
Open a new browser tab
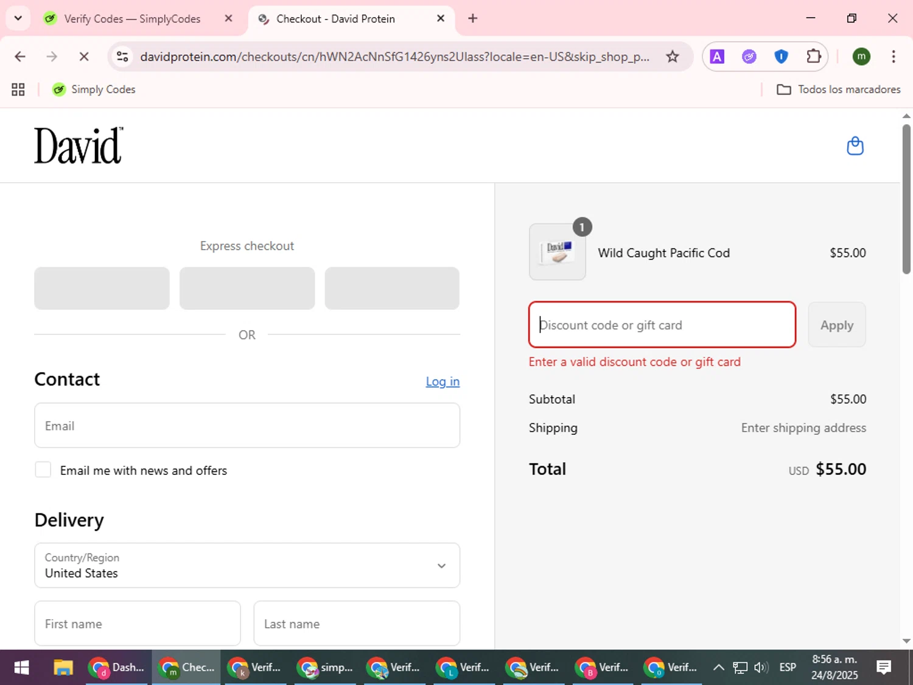click(473, 18)
